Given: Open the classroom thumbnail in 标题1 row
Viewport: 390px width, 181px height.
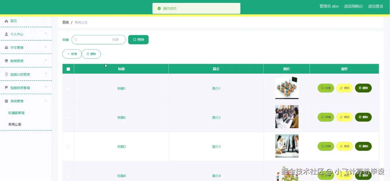Looking at the screenshot, I should [x=287, y=88].
